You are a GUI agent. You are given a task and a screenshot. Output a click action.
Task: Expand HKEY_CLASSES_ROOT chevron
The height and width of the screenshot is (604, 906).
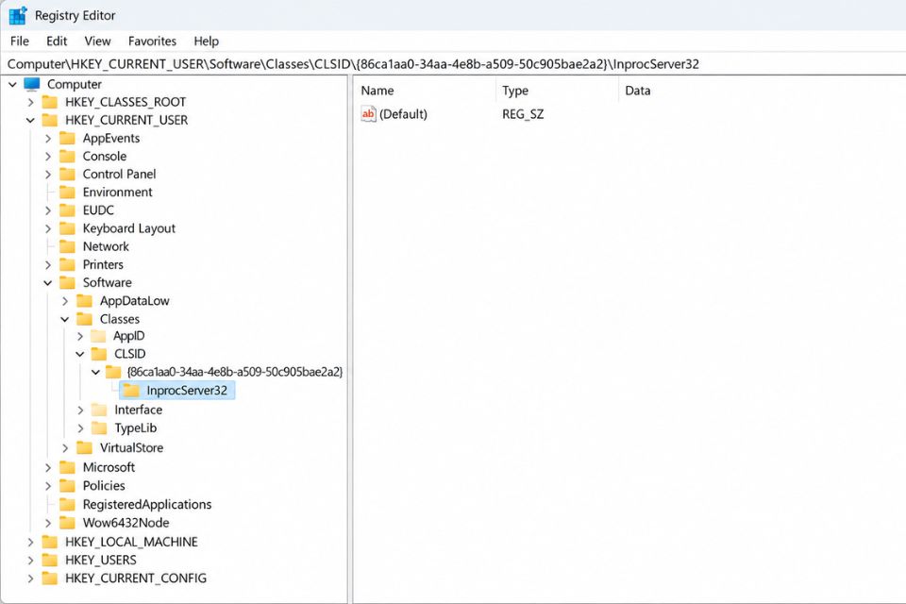click(30, 102)
